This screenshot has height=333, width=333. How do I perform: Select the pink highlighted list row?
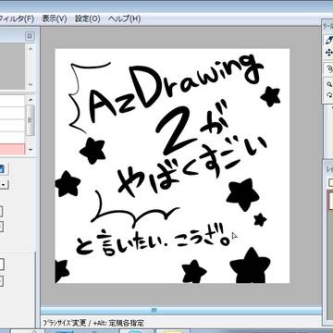coord(12,149)
